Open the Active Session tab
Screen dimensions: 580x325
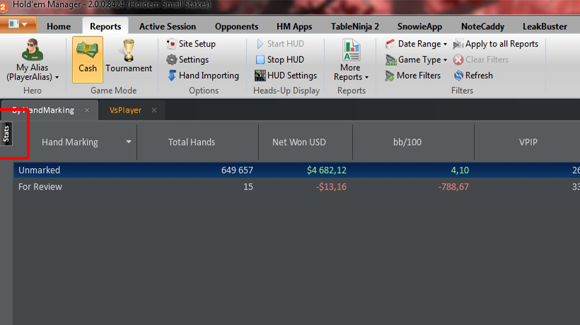[168, 27]
